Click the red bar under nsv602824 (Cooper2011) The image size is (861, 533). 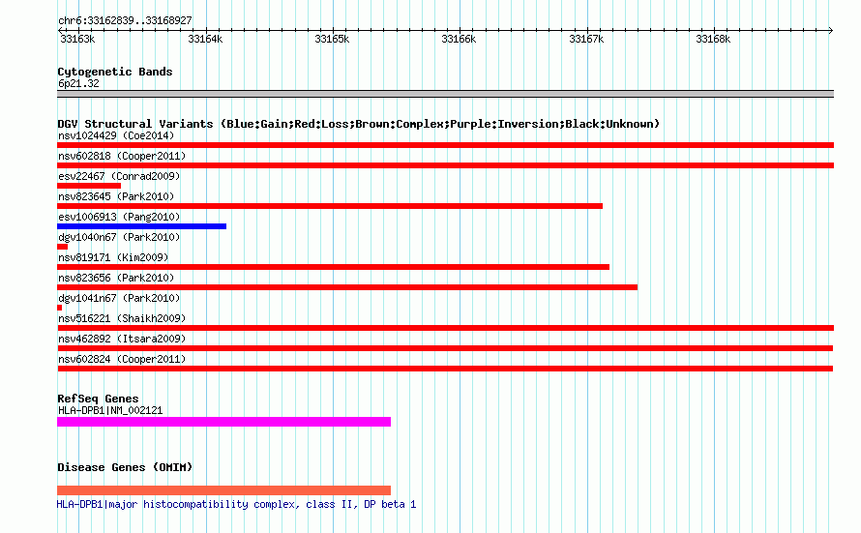pos(445,369)
